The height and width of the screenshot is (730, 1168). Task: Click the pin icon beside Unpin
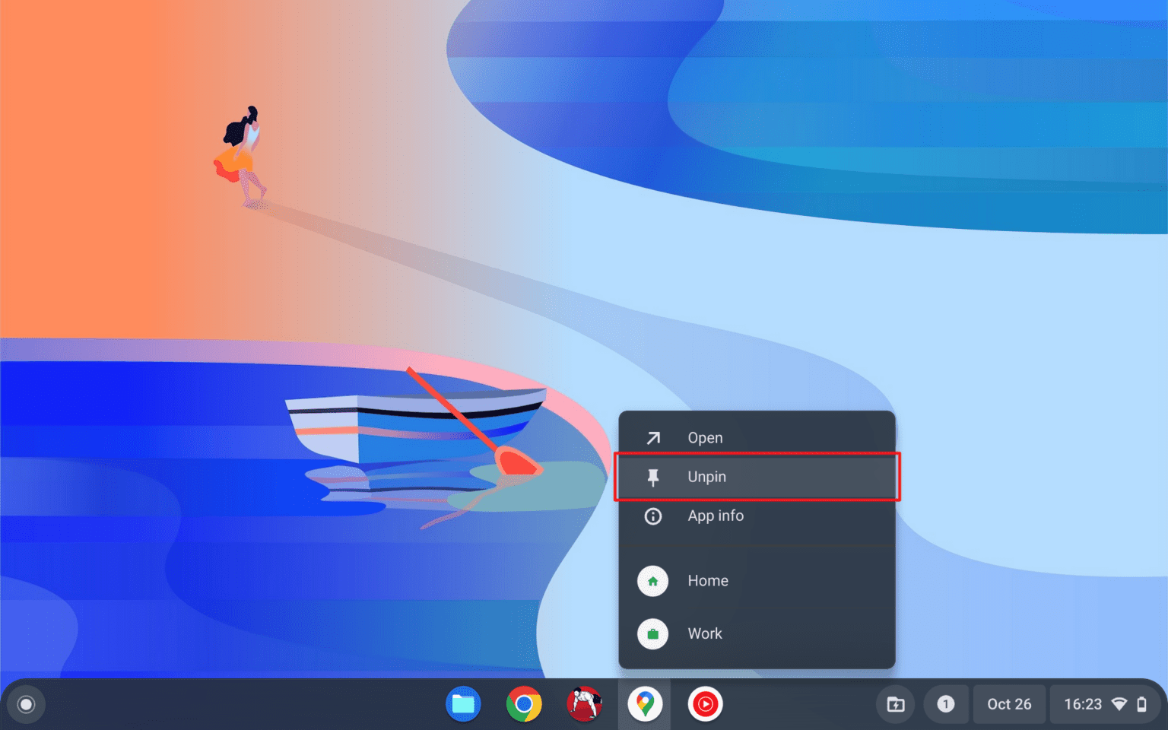point(652,477)
